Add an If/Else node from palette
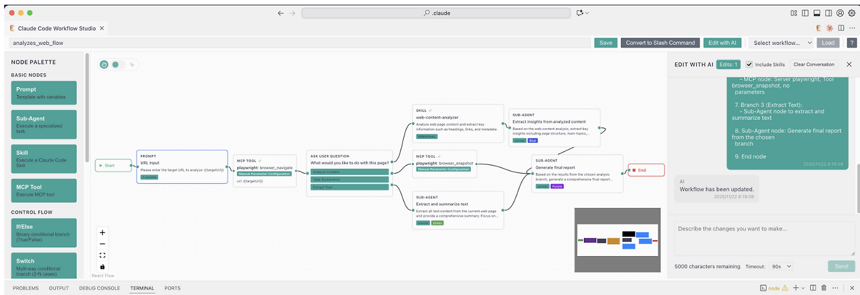 (x=44, y=232)
